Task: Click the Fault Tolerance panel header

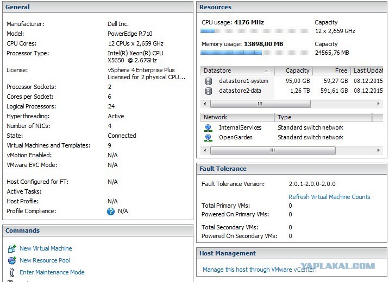Action: 292,169
